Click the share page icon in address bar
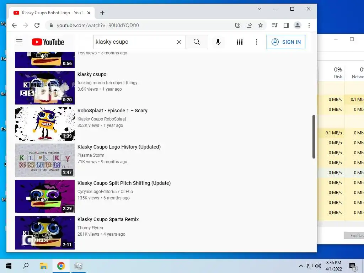This screenshot has height=273, width=364. point(249,25)
